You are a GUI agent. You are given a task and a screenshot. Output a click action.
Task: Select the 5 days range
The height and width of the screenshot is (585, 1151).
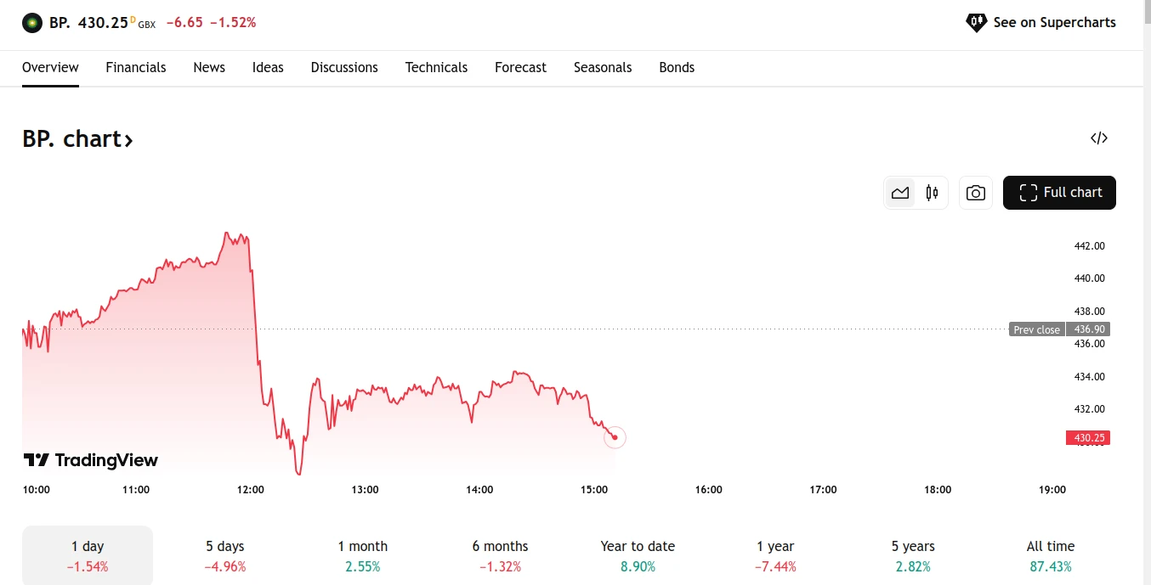pos(225,555)
